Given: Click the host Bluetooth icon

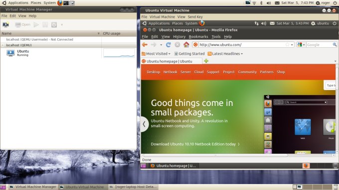Looking at the screenshot, I should (261, 3).
